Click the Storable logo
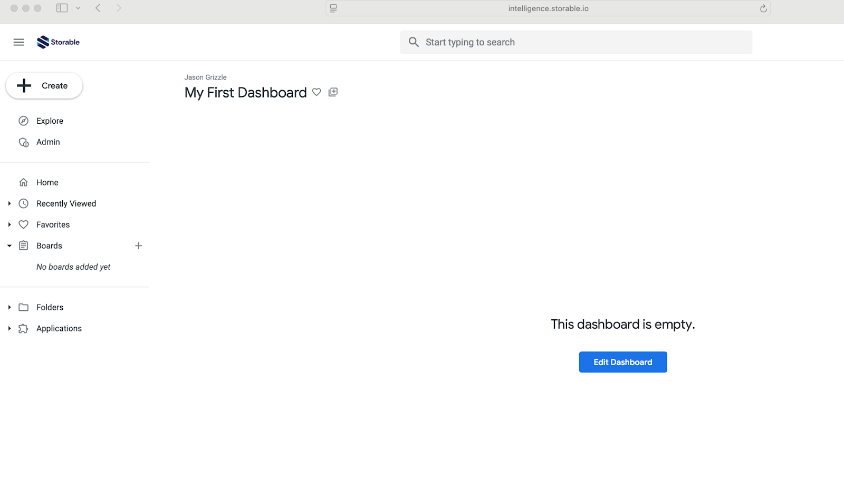 pos(58,42)
